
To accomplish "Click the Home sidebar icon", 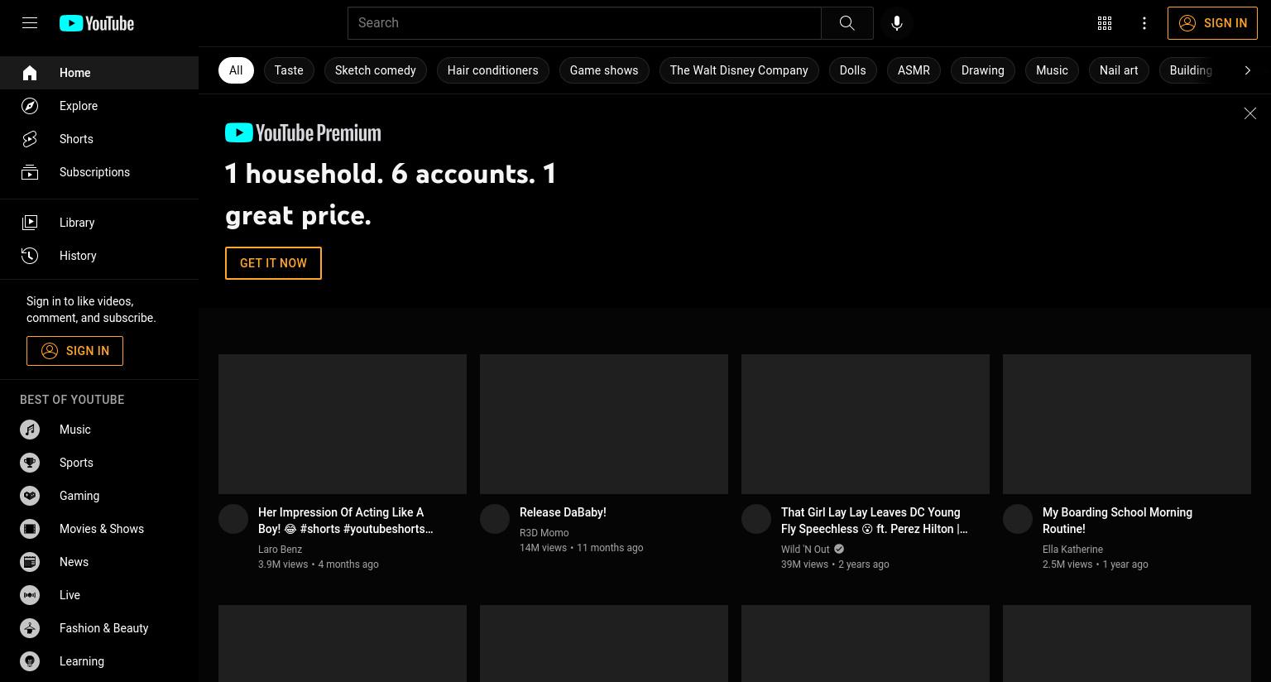I will pos(30,73).
